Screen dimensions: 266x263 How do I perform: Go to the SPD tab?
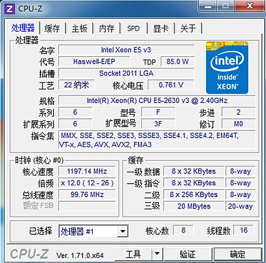134,28
